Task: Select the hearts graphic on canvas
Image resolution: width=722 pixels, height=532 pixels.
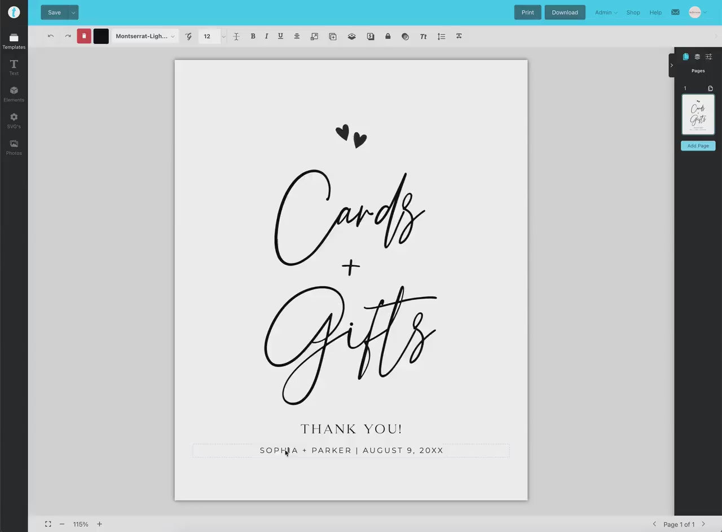Action: 351,136
